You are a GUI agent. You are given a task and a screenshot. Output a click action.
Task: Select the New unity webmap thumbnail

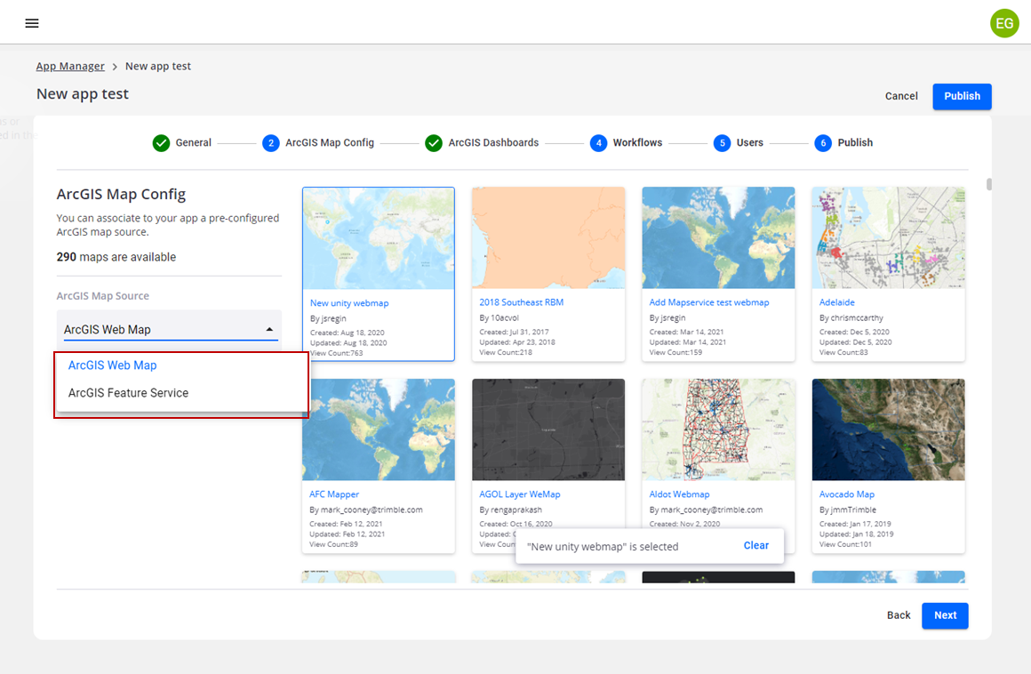[x=378, y=238]
